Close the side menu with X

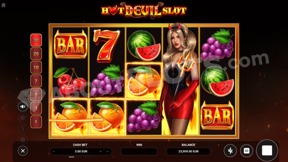tap(23, 151)
